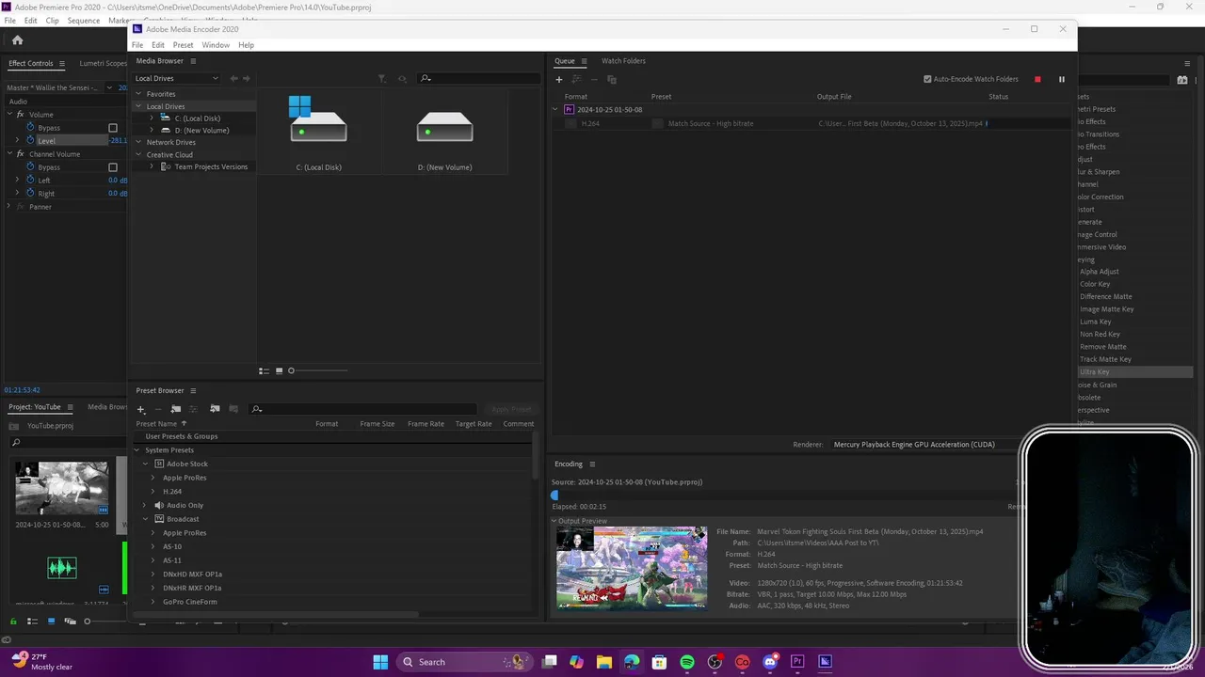Click the output file path link in Queue
The width and height of the screenshot is (1205, 677).
(900, 123)
